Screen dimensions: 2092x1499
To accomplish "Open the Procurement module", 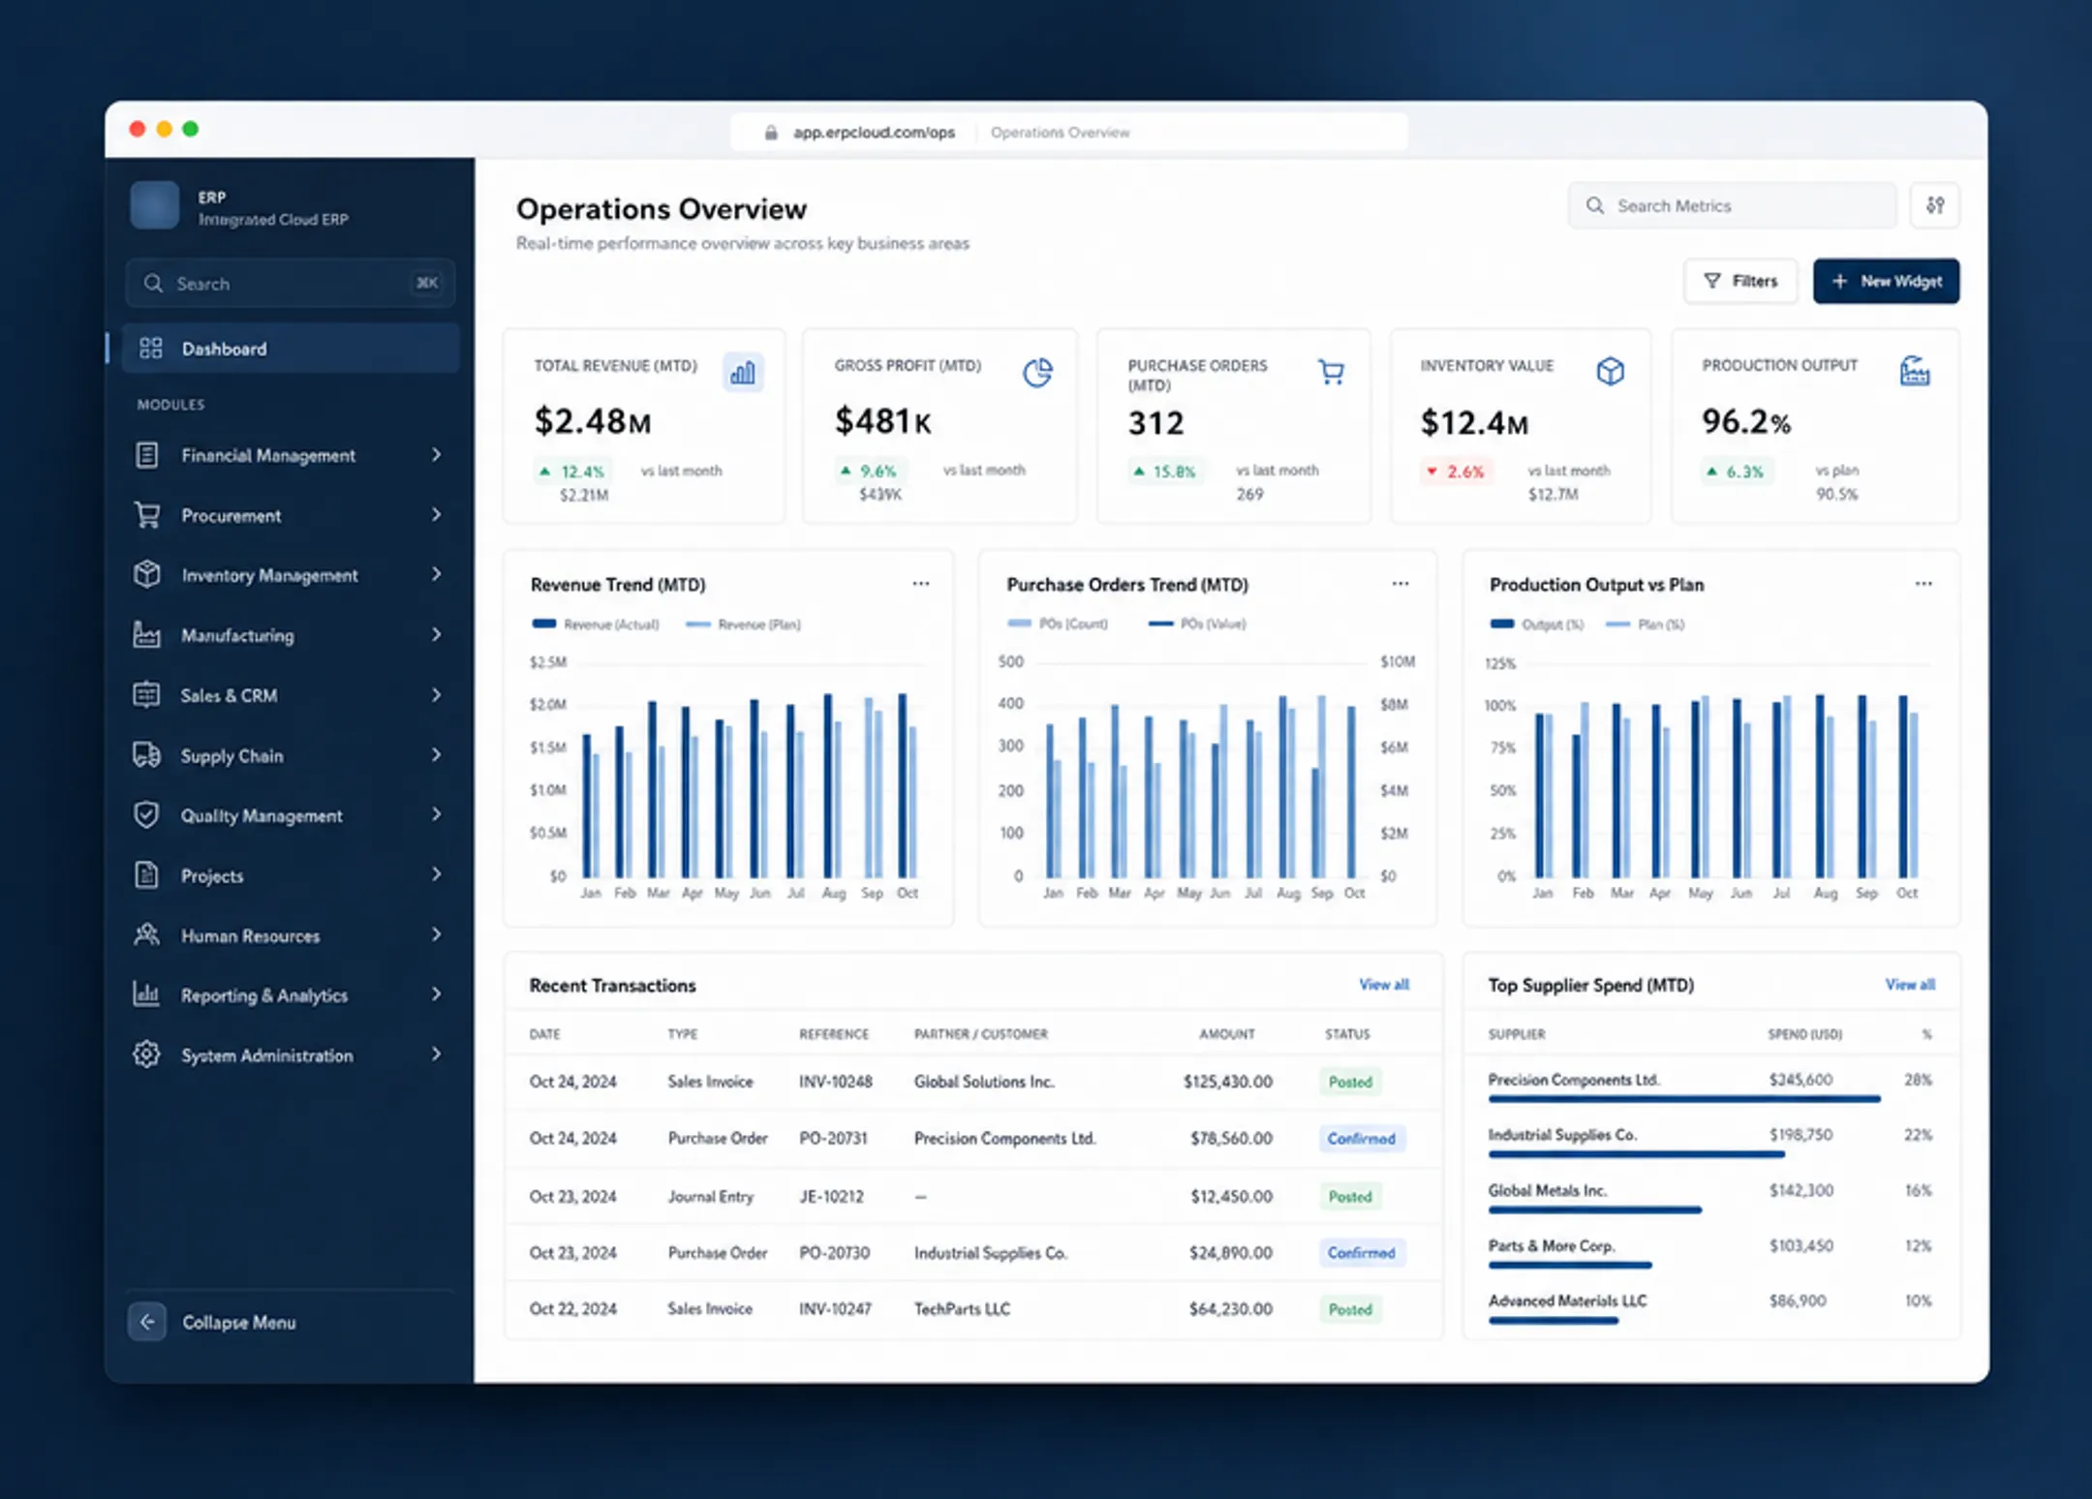I will click(291, 515).
